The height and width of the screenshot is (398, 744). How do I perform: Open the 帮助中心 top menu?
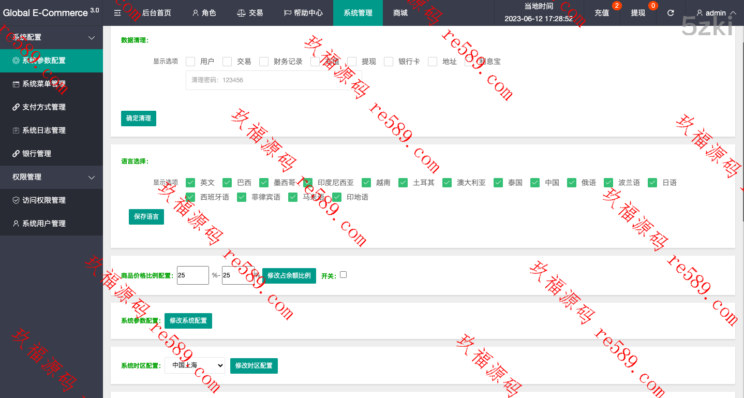[303, 13]
